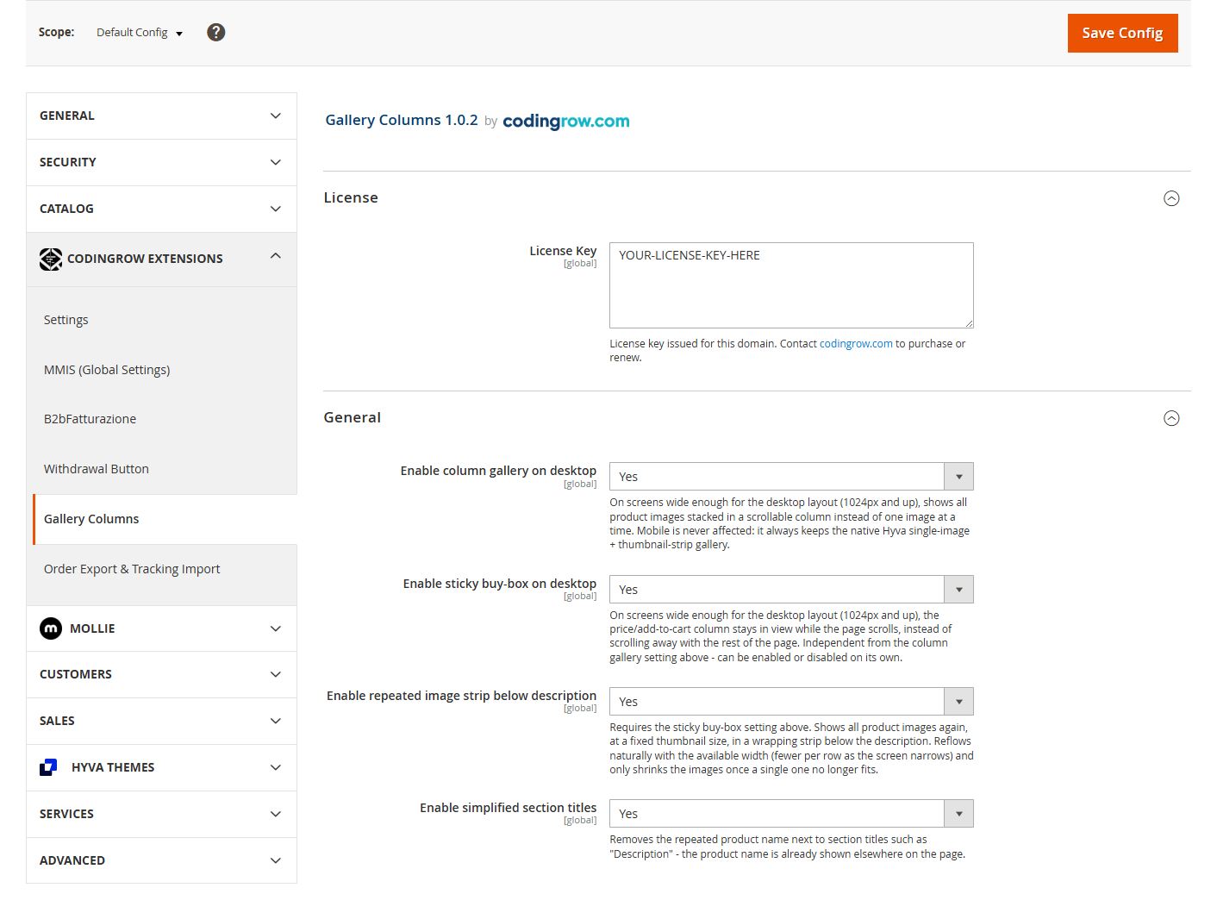Click the Codingrow Extensions logo icon

pyautogui.click(x=51, y=259)
